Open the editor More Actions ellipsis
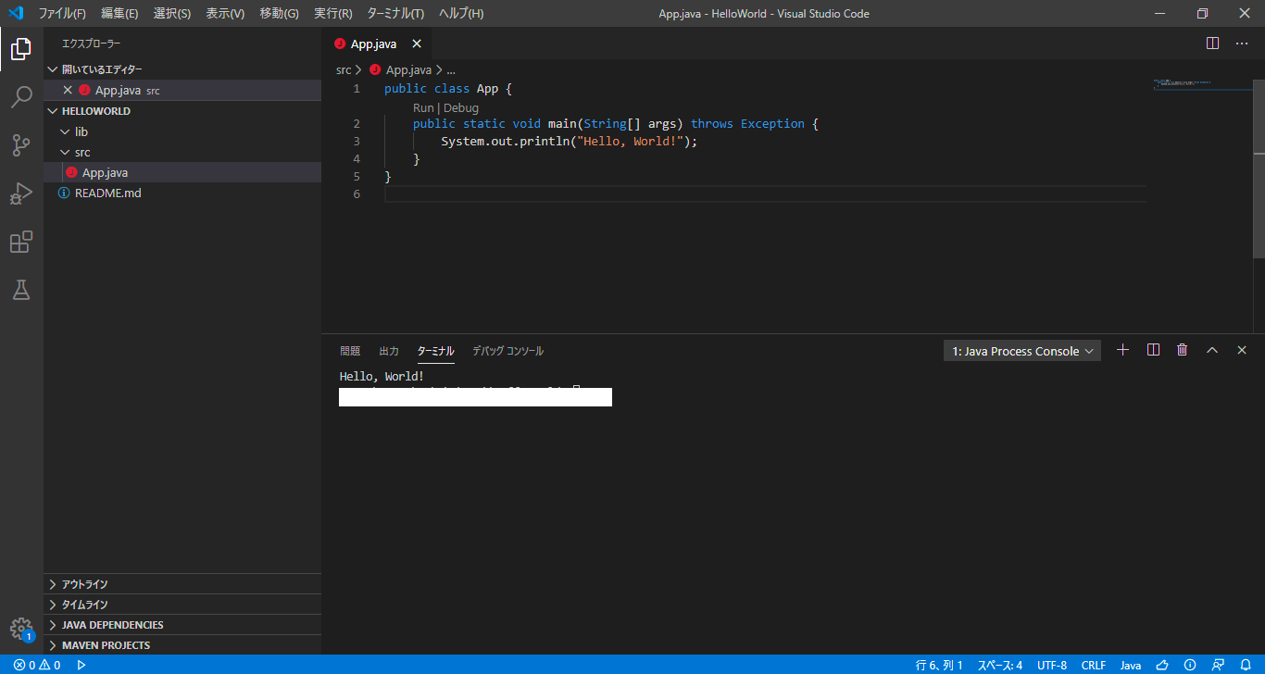Image resolution: width=1265 pixels, height=674 pixels. click(1242, 44)
